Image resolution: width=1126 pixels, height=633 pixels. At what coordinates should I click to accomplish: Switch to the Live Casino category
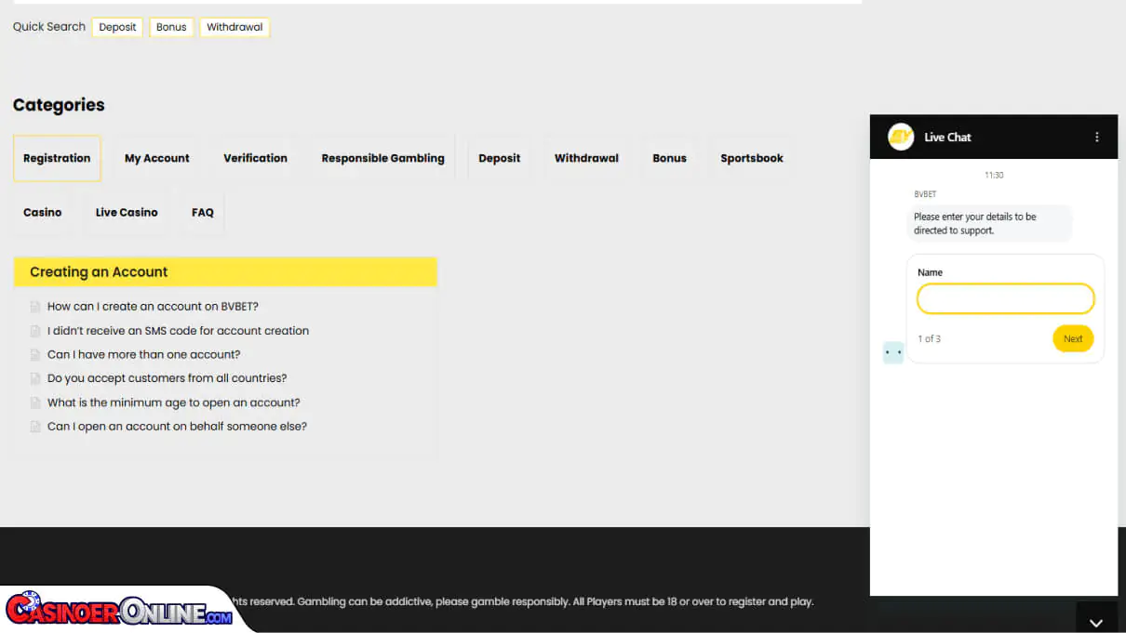[x=127, y=212]
